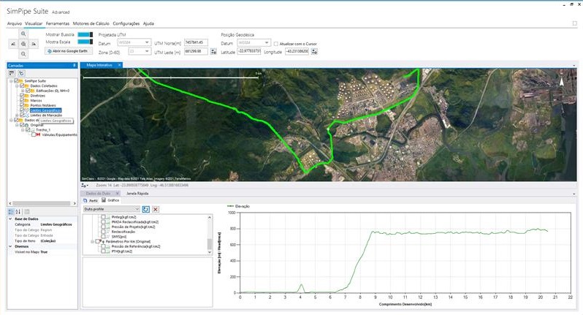Refresh the Duto.profile chart with blue icon
This screenshot has width=583, height=315.
146,209
